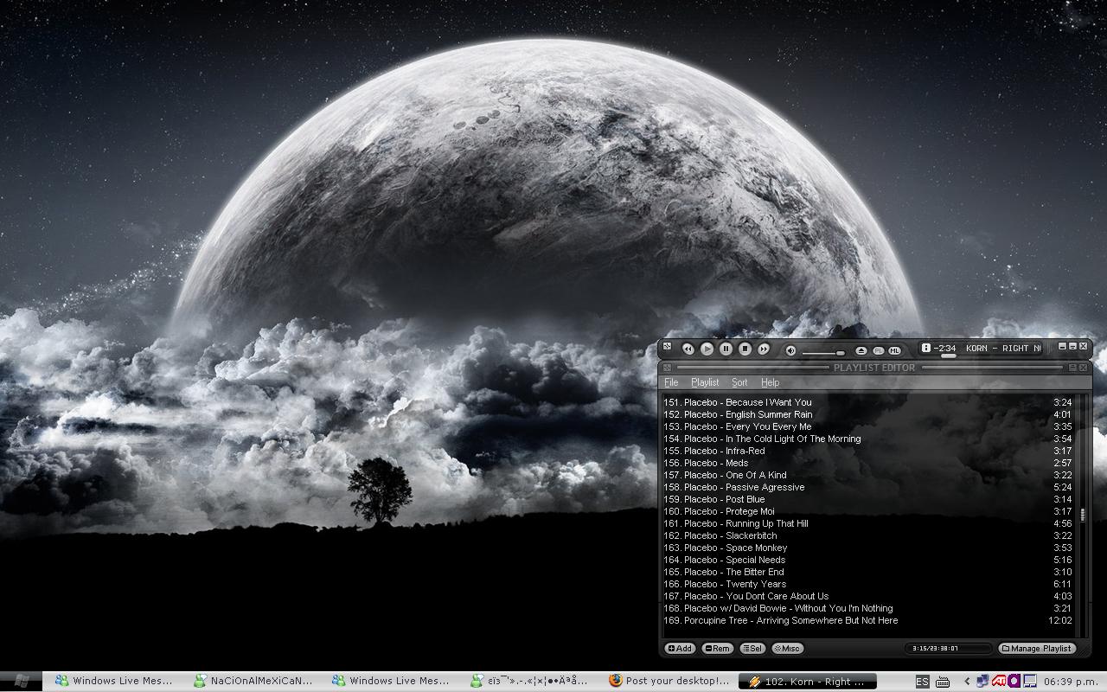Viewport: 1107px width, 692px height.
Task: Switch to the first Windows Live Messenger taskbar item
Action: (x=114, y=681)
